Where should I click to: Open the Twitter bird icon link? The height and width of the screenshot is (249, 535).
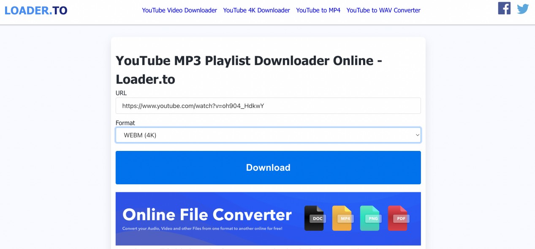[523, 8]
